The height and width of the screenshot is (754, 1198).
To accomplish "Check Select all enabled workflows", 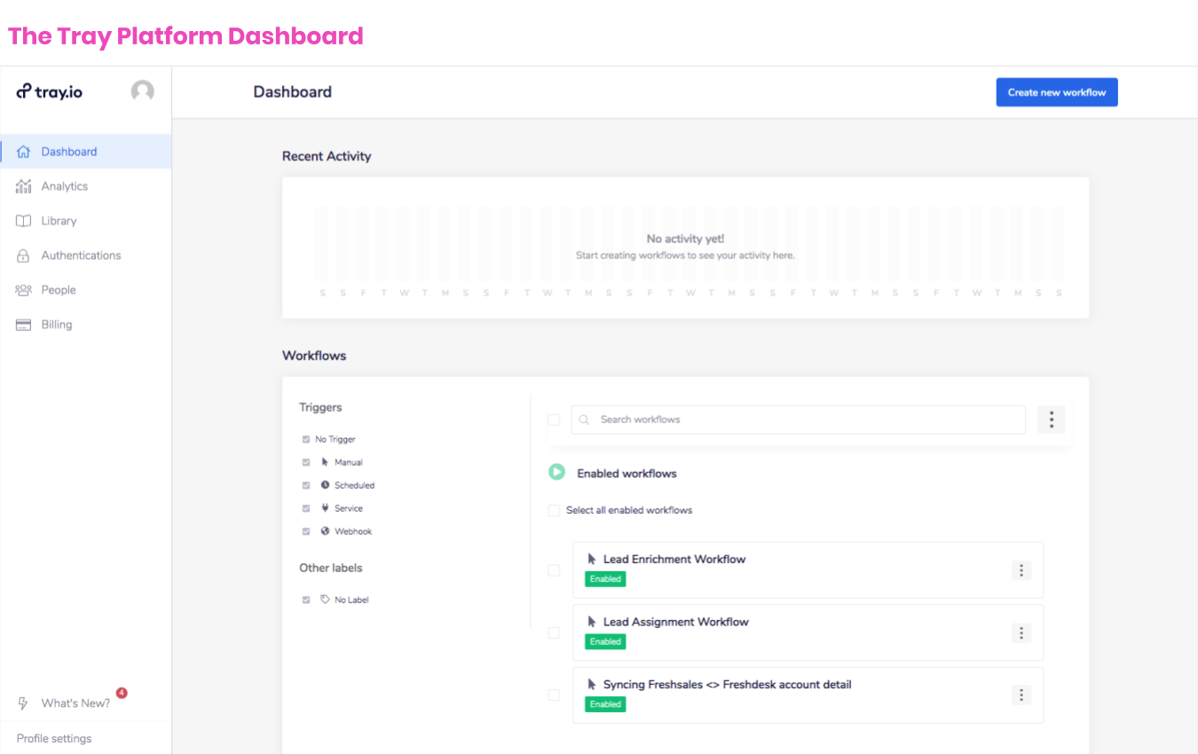I will click(x=554, y=510).
